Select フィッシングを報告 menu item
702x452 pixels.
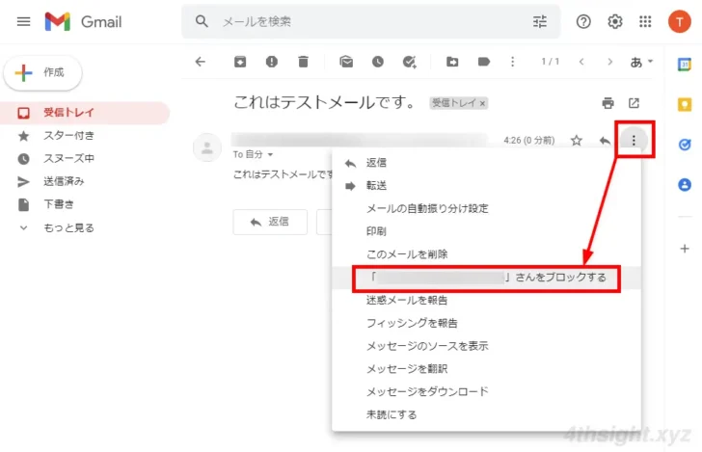[x=486, y=323]
